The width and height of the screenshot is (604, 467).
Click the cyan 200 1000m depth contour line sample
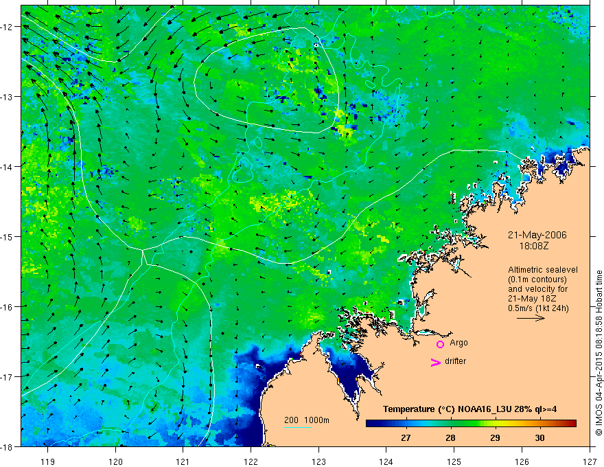point(297,427)
